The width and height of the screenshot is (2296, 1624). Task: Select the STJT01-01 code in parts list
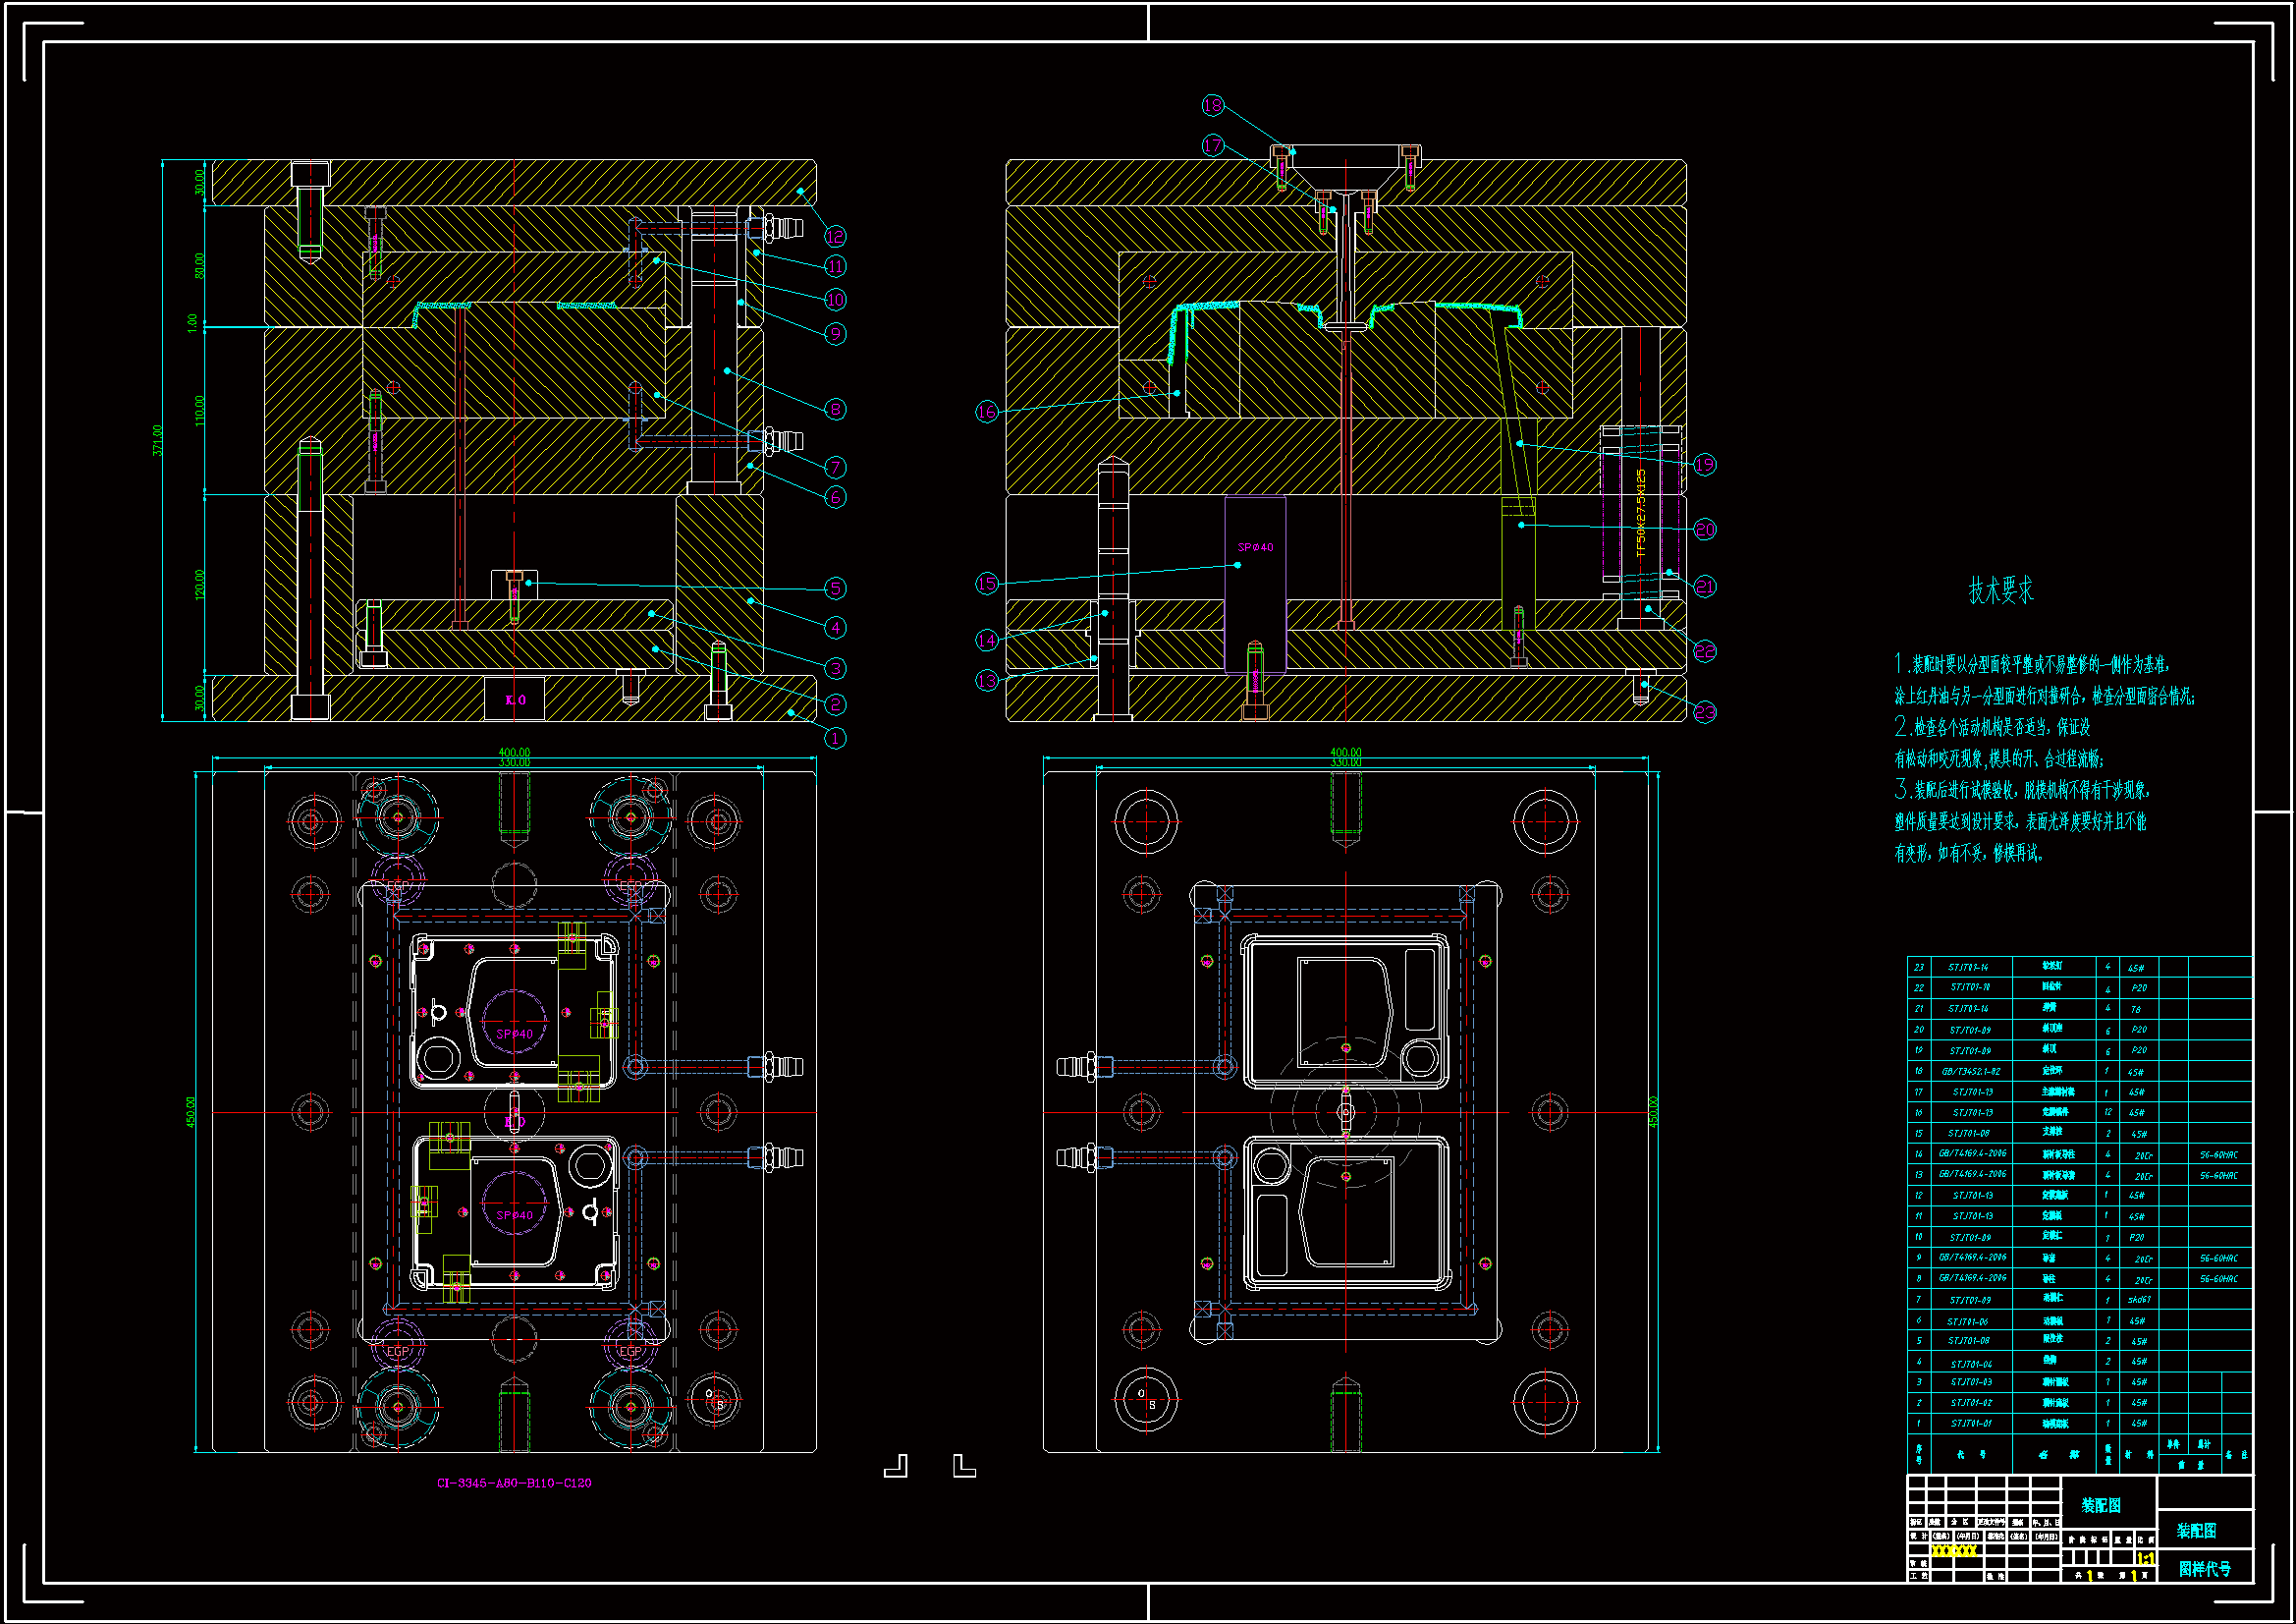(1970, 1423)
